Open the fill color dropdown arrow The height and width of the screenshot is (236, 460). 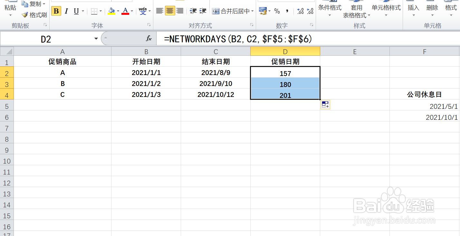pos(118,11)
